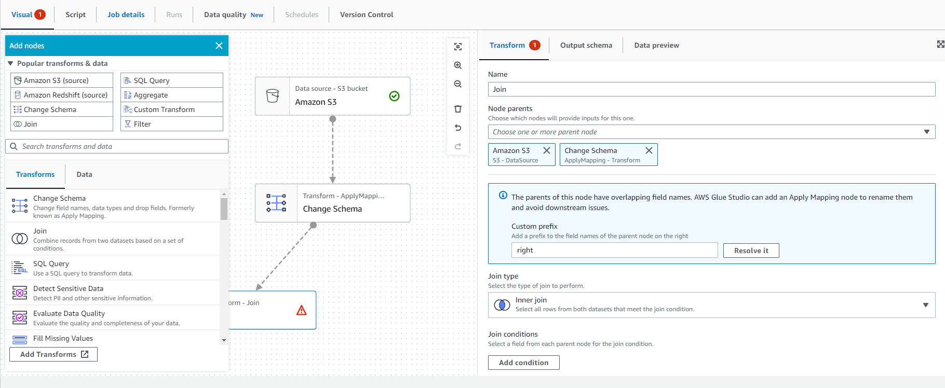Open the Schedules tab

point(302,15)
